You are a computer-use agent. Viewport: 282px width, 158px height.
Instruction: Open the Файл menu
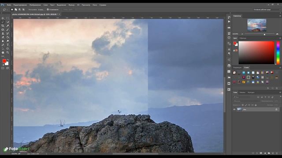(9, 5)
